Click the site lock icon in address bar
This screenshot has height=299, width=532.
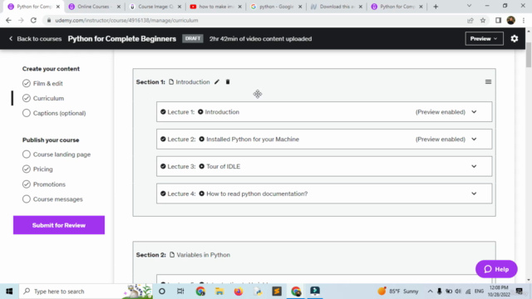pos(49,20)
